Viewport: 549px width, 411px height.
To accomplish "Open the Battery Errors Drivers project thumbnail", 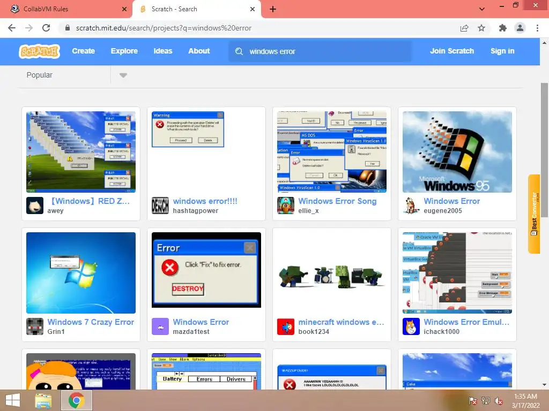I will (x=206, y=371).
